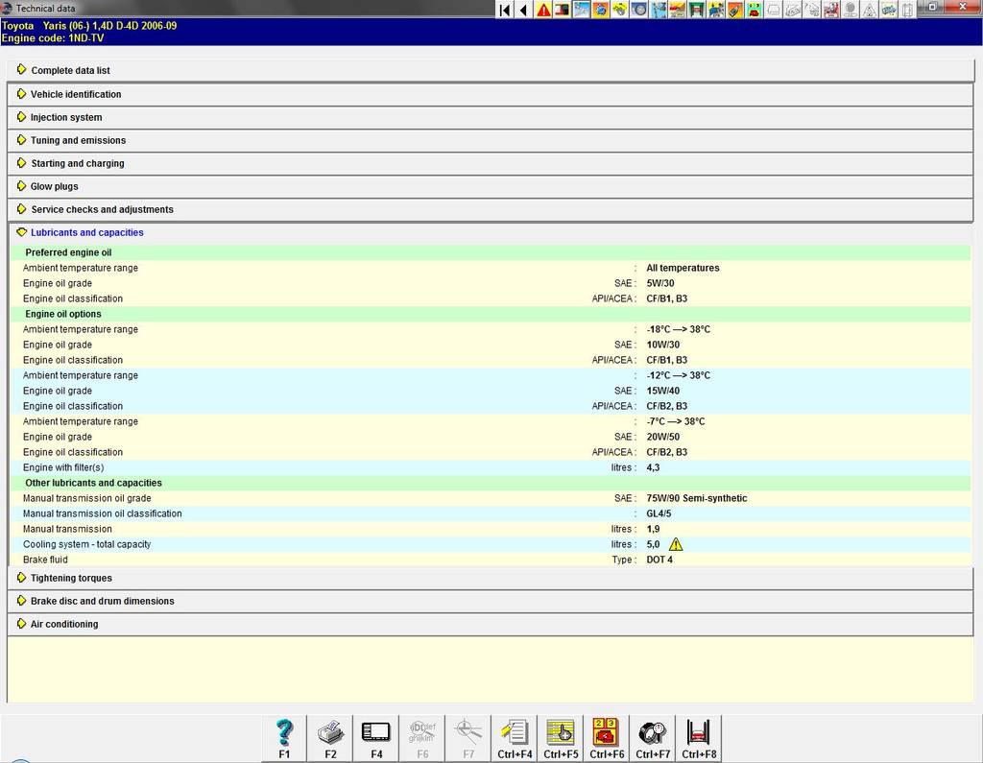The width and height of the screenshot is (983, 763).
Task: Jump to first page using the bar-arrow icon
Action: (x=505, y=10)
